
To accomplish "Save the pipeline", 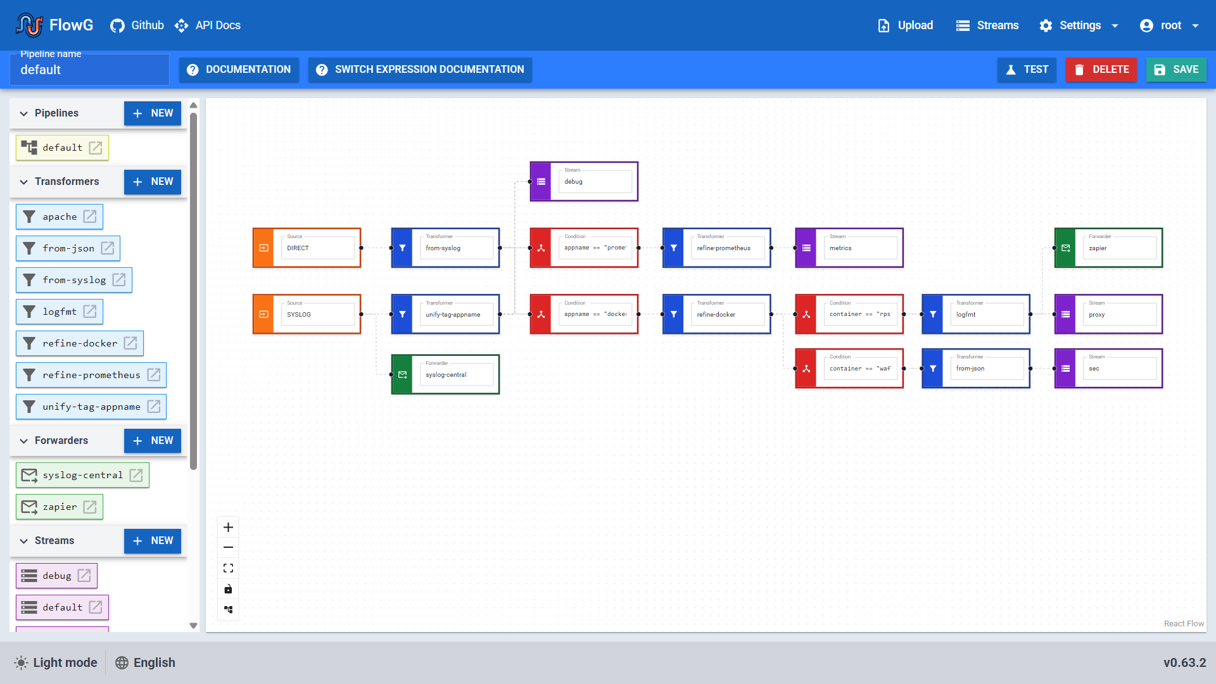I will tap(1176, 70).
